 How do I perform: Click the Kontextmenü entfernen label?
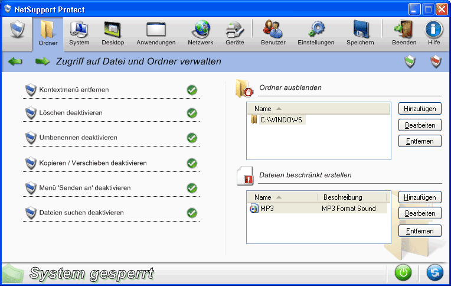(x=74, y=90)
